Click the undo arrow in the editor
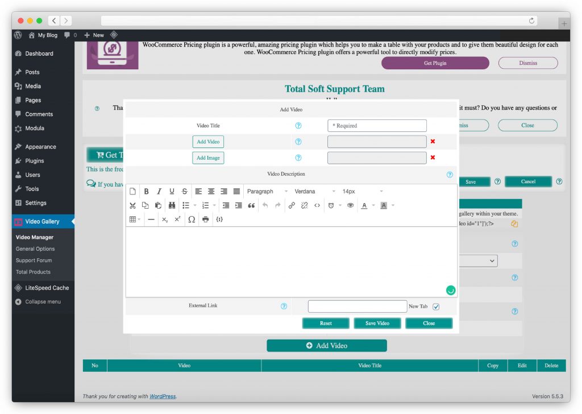This screenshot has width=582, height=414. [264, 205]
